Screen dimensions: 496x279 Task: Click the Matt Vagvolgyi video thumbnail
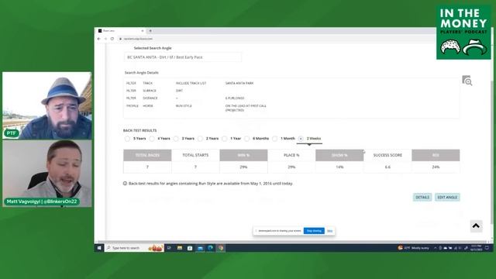click(x=47, y=174)
